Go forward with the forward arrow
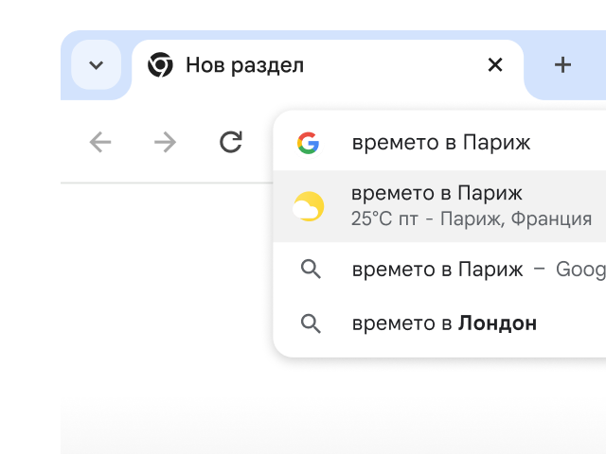Screen dimensions: 606x454 click(x=165, y=142)
